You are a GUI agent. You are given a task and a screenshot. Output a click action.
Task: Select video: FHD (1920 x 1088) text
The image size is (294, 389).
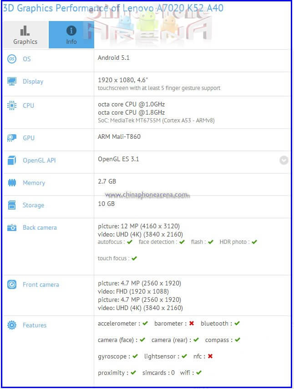pos(133,291)
